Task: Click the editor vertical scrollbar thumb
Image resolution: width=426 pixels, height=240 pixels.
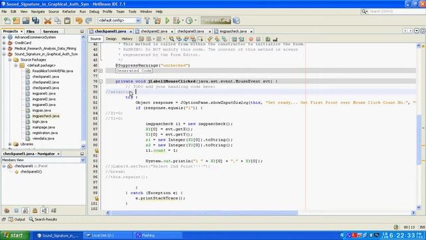Action: pyautogui.click(x=419, y=139)
